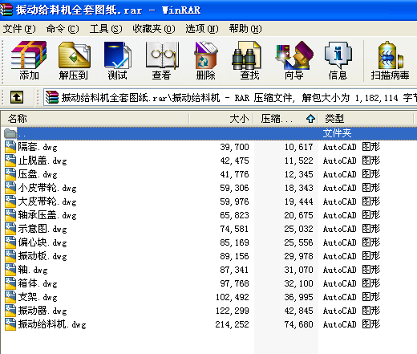
Task: Sort by 大小 column header
Action: 221,119
